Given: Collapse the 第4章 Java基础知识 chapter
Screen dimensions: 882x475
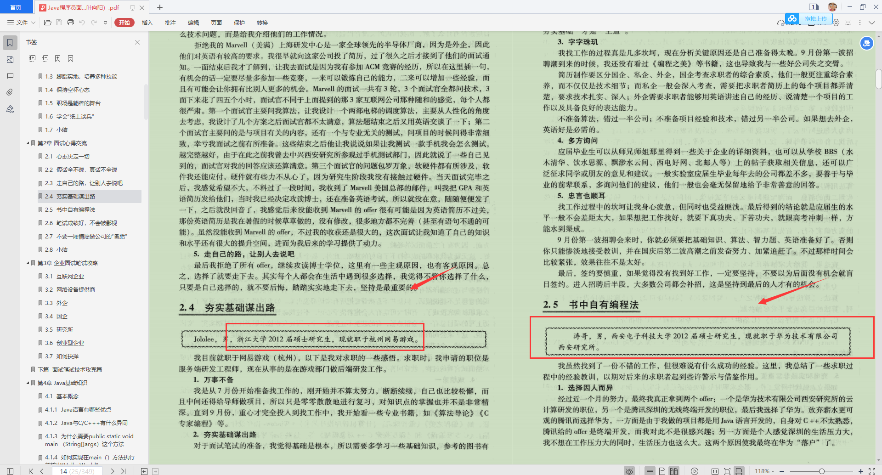Looking at the screenshot, I should [27, 383].
